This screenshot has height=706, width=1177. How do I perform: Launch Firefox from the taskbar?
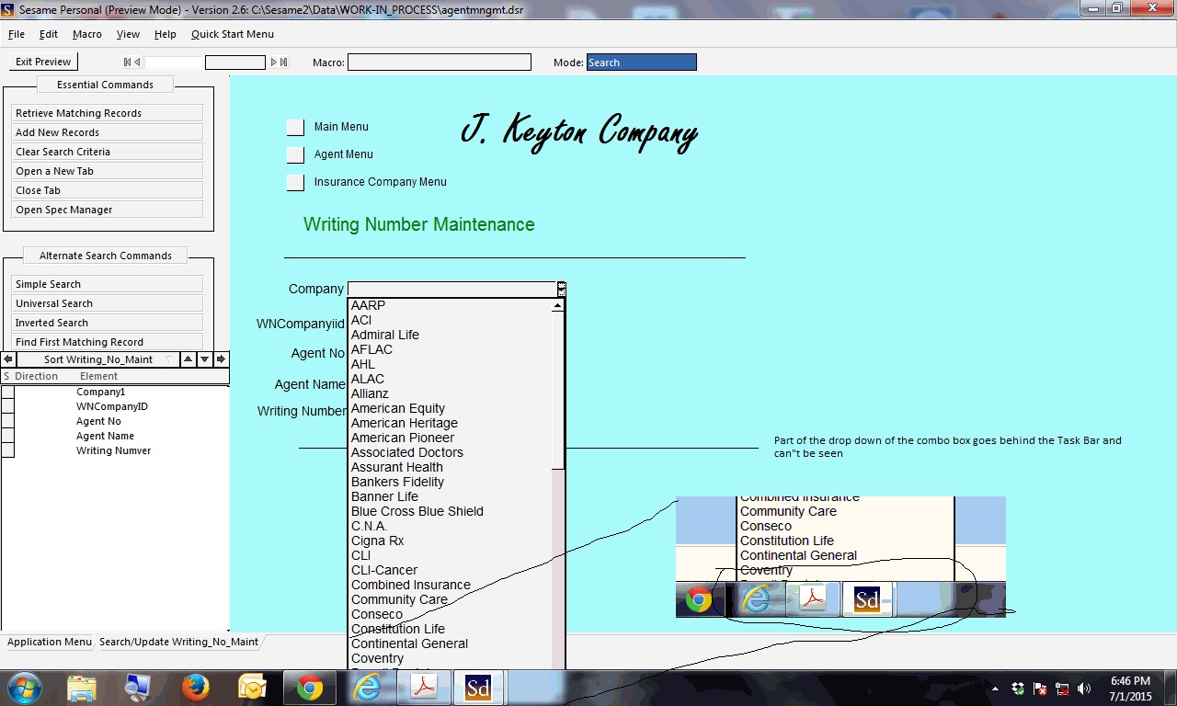point(195,688)
